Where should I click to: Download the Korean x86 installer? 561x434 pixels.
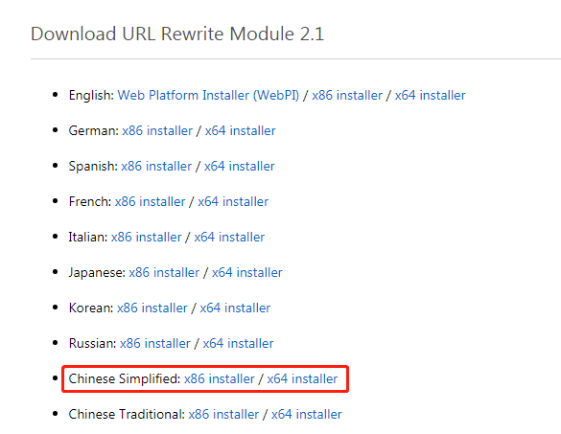click(x=152, y=308)
